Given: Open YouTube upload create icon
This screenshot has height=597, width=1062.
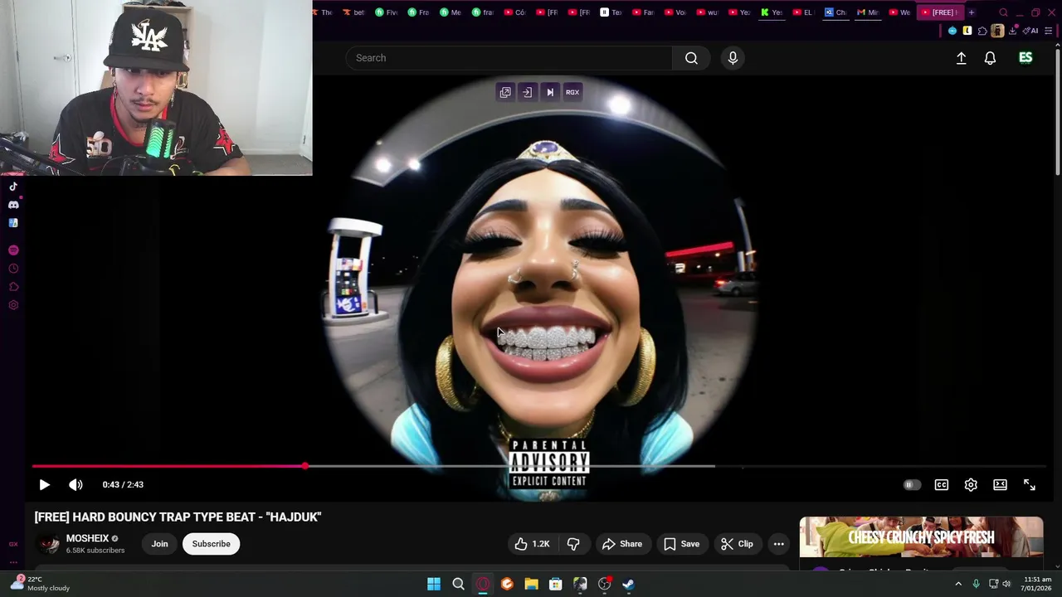Looking at the screenshot, I should click(x=961, y=58).
